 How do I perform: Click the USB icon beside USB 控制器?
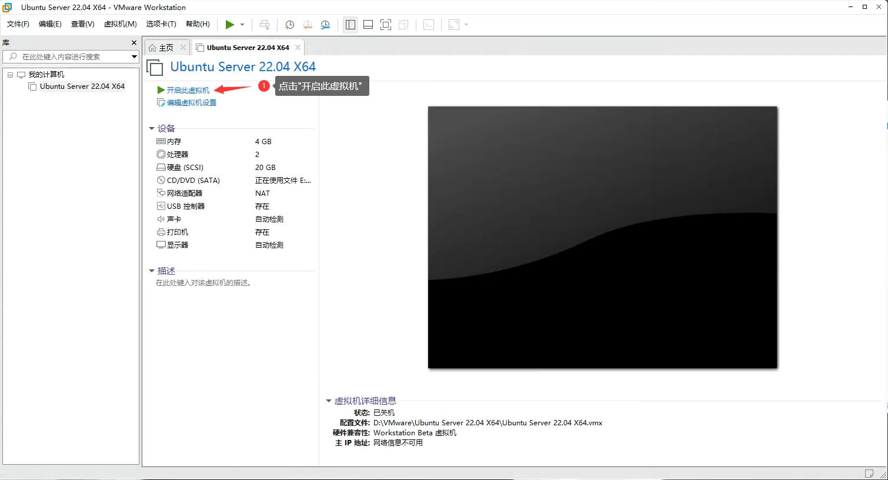[161, 206]
